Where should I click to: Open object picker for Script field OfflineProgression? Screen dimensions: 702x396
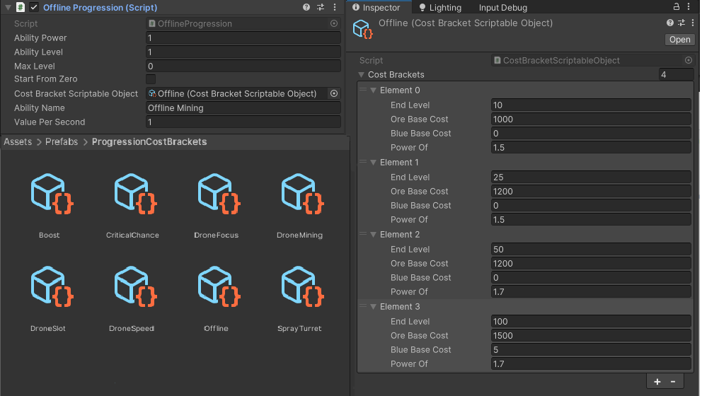pos(334,23)
